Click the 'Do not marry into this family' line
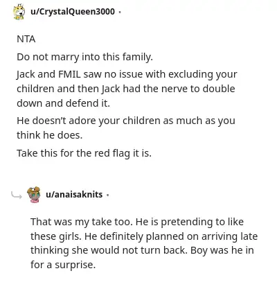The image size is (277, 289). 84,57
